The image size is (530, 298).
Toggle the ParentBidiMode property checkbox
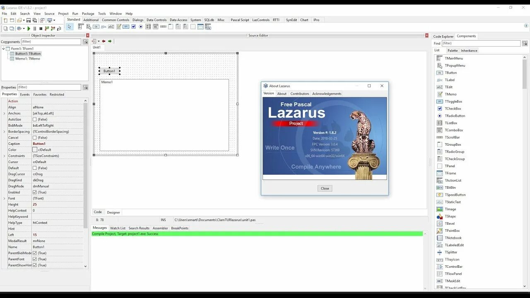(x=35, y=253)
